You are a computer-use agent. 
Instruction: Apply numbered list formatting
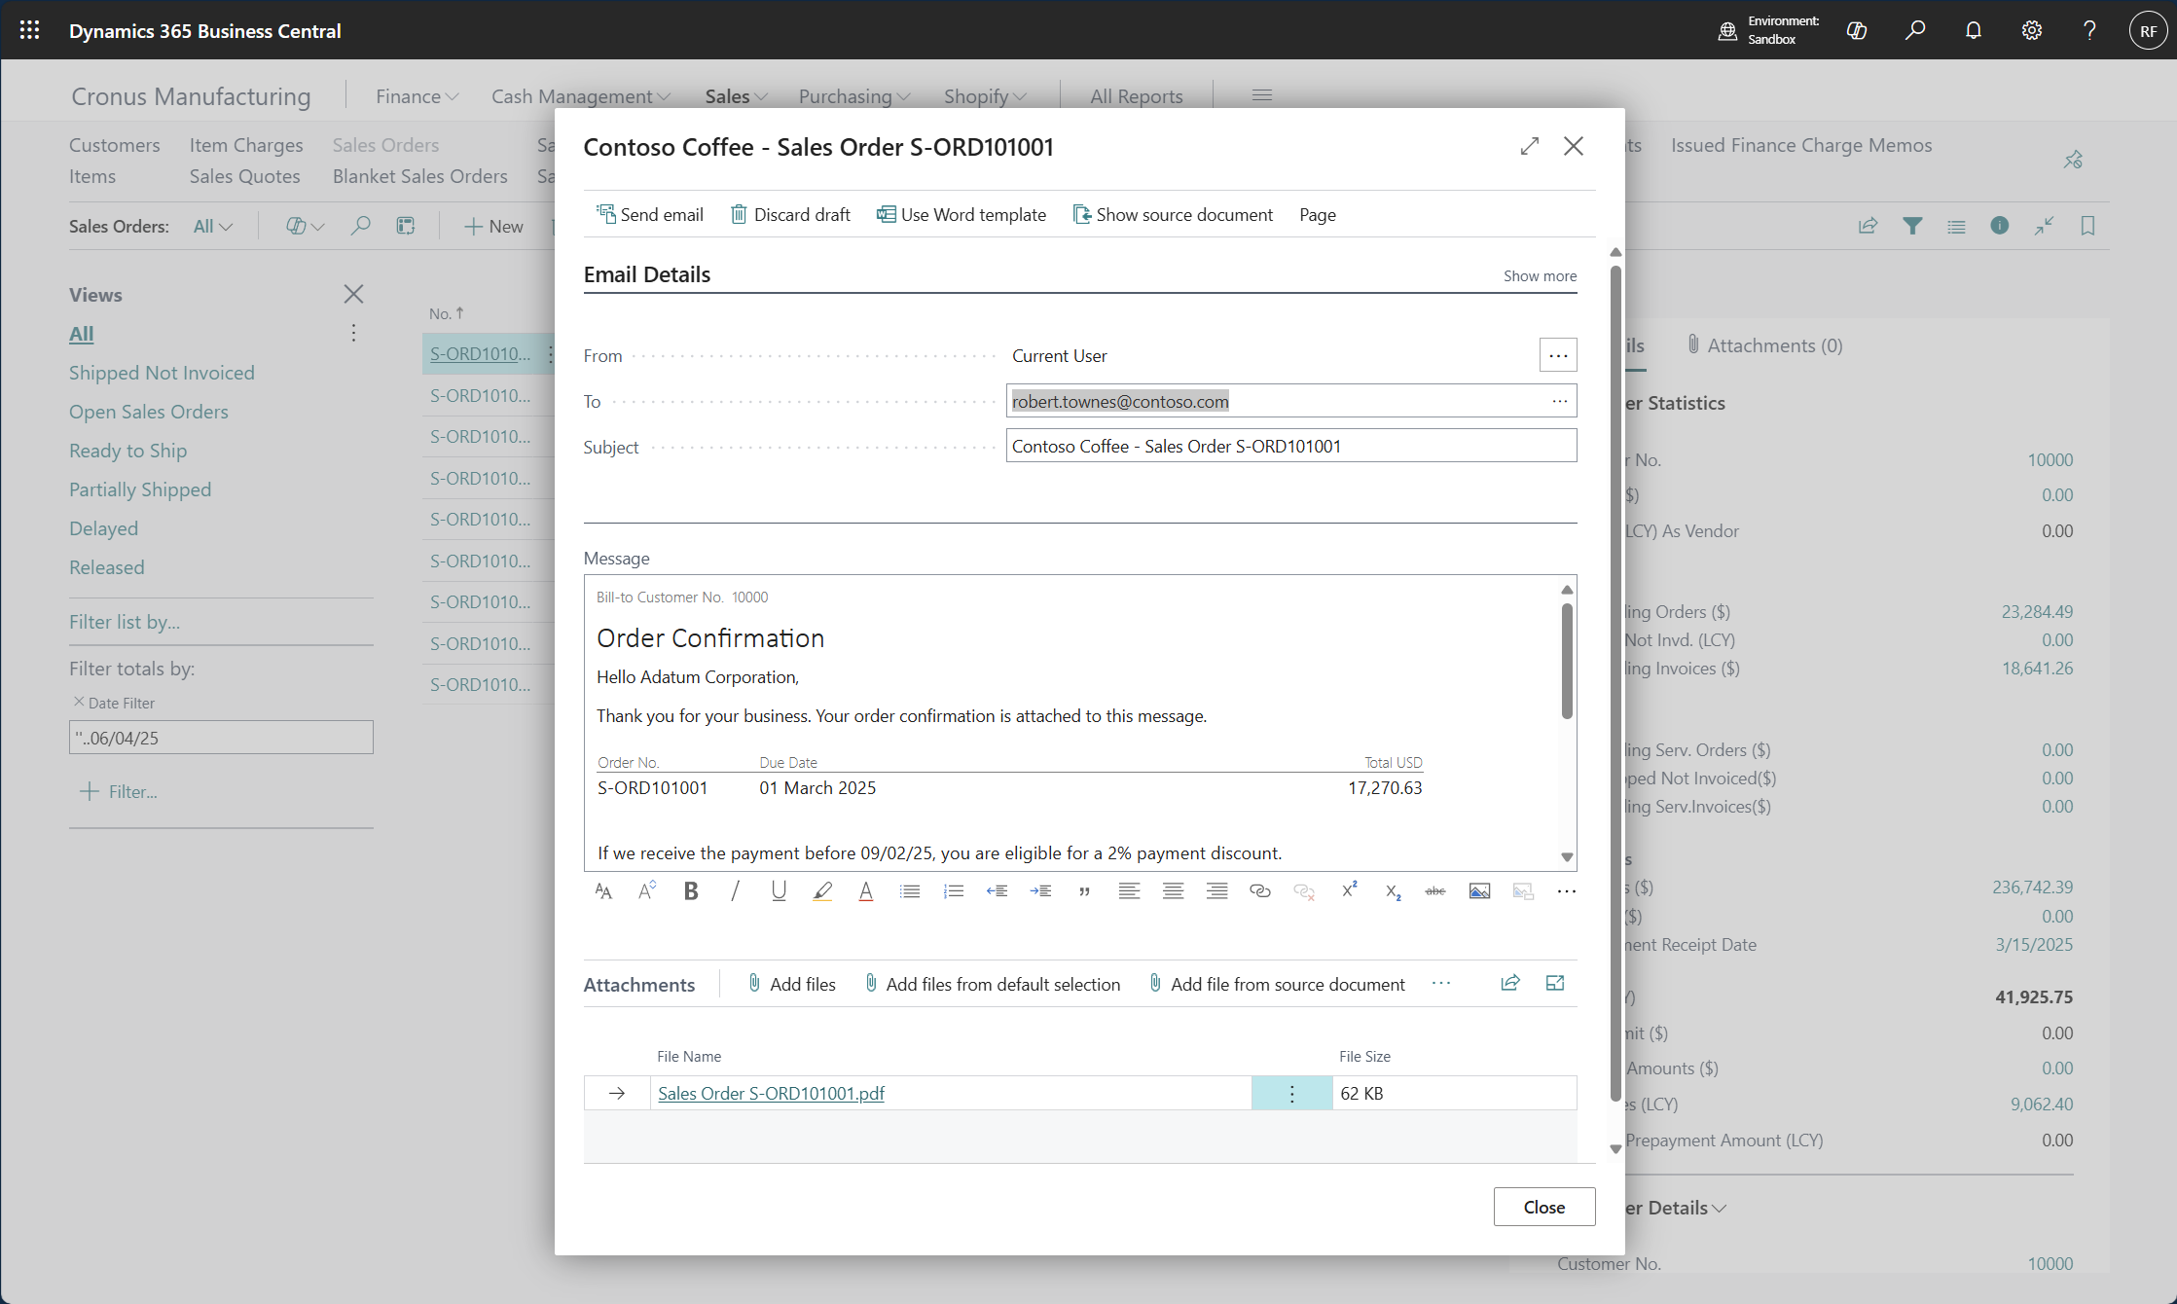click(x=954, y=890)
